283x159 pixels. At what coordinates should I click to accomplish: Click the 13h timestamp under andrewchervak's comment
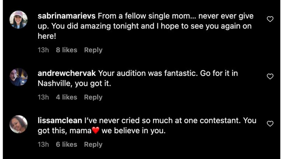coord(43,97)
